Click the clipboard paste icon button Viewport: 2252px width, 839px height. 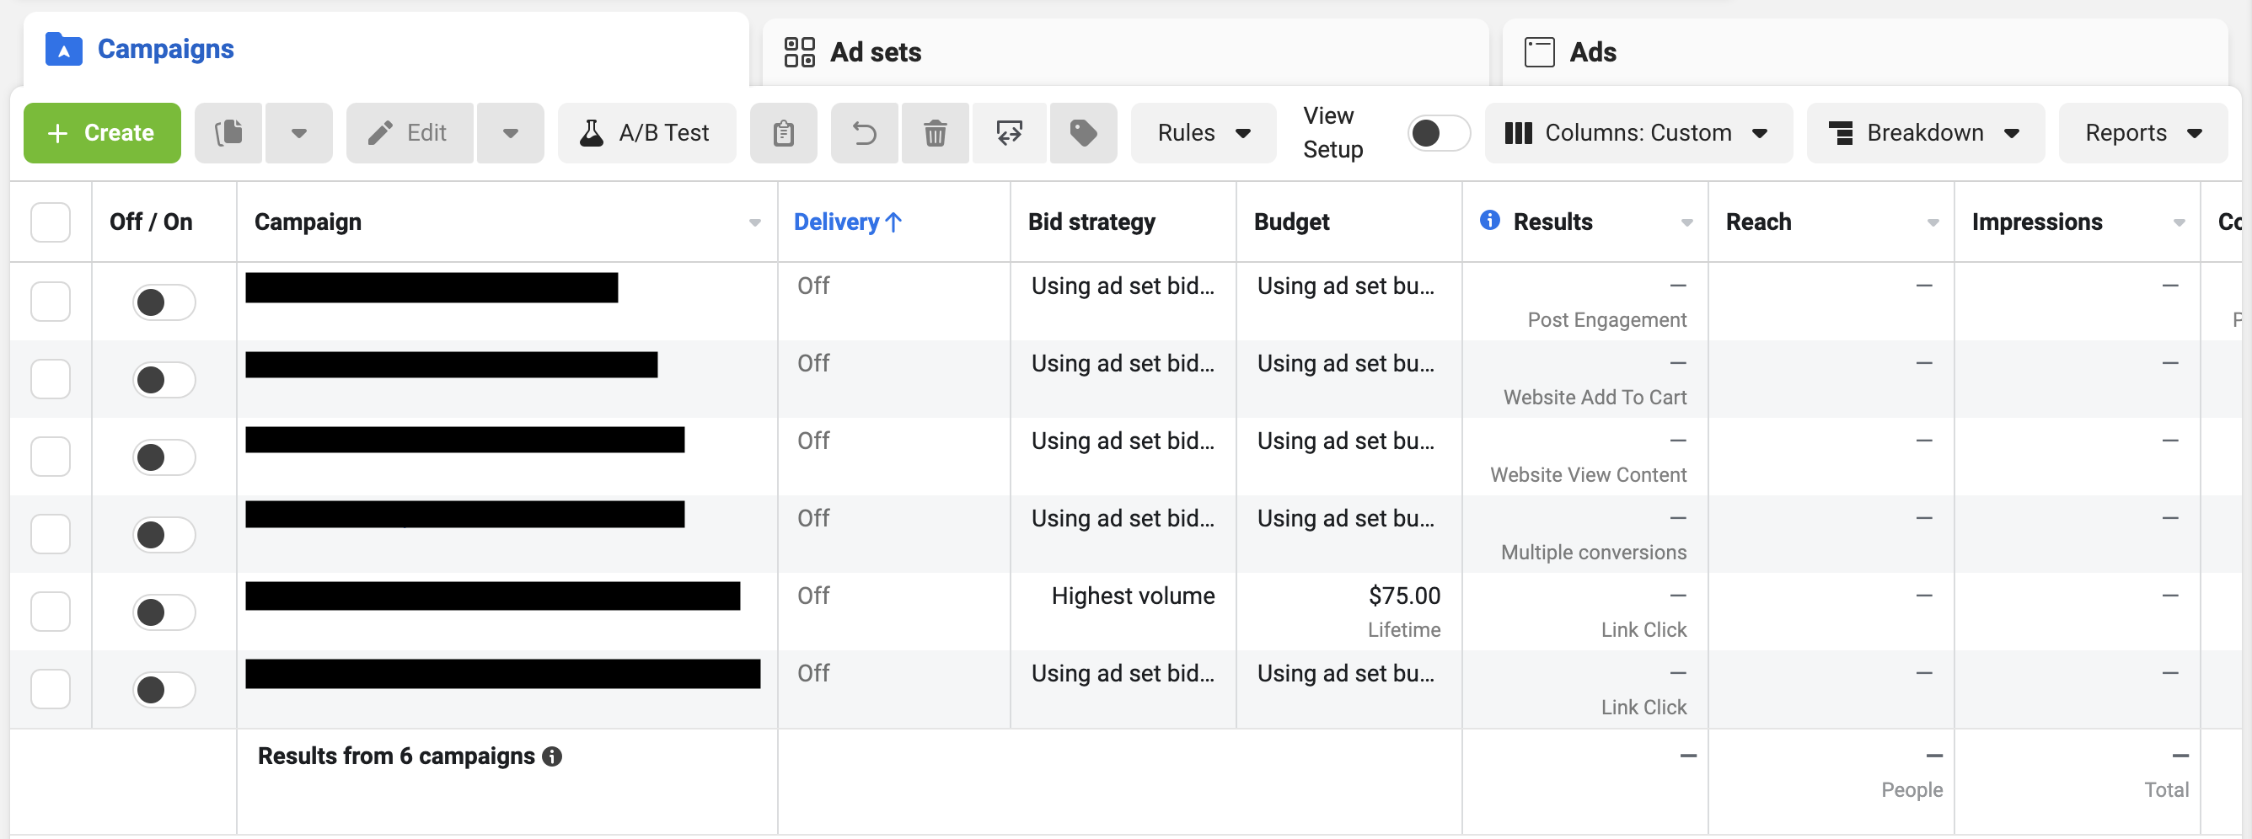pyautogui.click(x=783, y=133)
